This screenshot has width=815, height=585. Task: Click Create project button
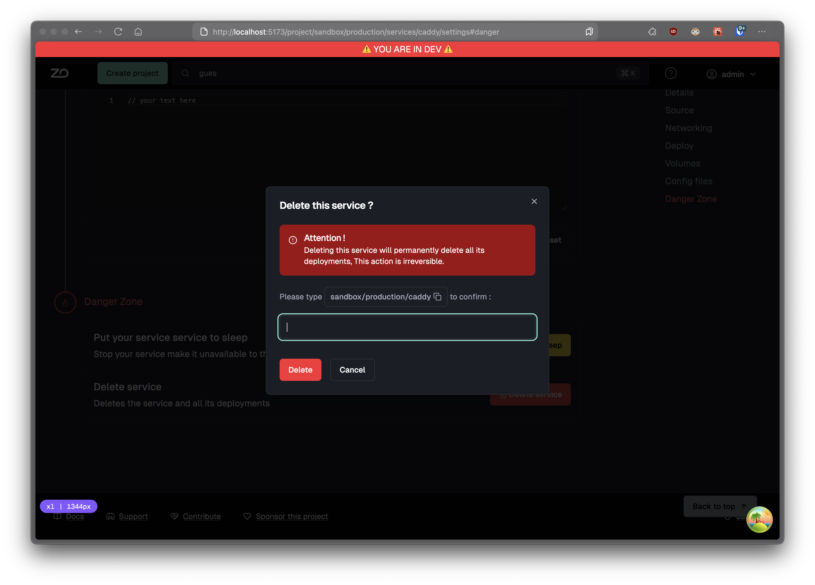coord(132,73)
